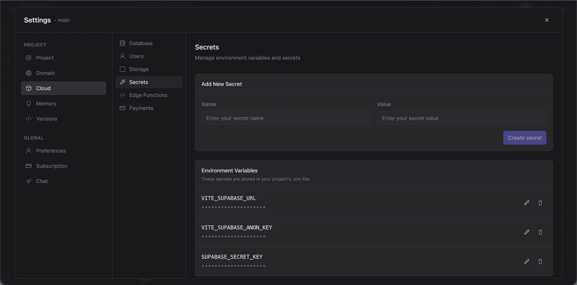This screenshot has height=285, width=577.
Task: Open the Storage tab
Action: (149, 69)
